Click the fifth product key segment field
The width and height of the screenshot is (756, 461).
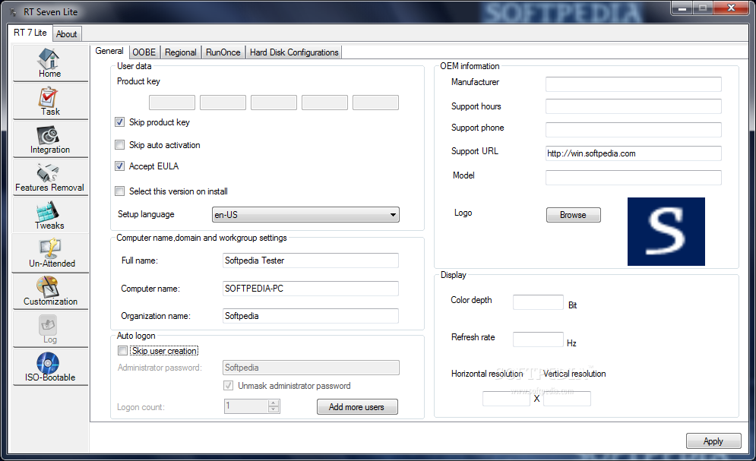[x=375, y=103]
